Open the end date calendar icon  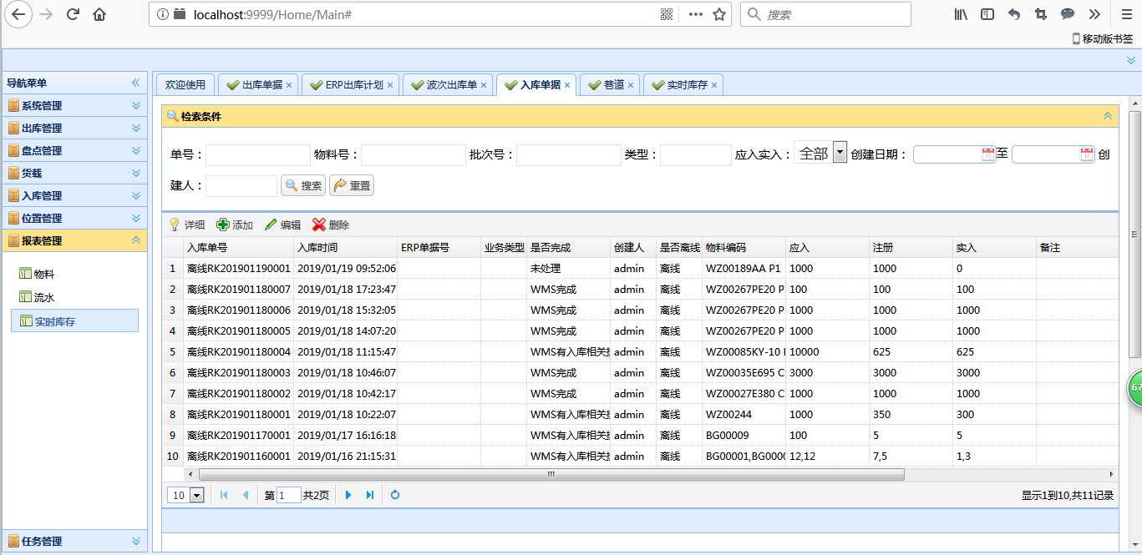1086,154
